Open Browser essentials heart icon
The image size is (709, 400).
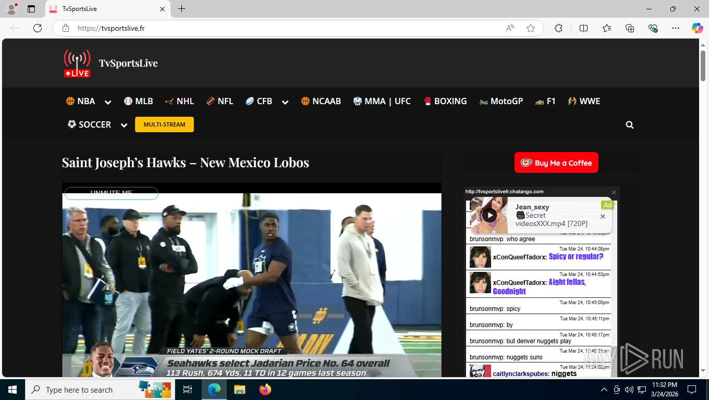[x=653, y=28]
